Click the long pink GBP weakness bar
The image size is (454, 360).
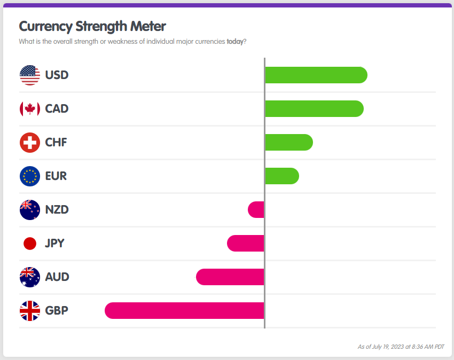pos(184,311)
